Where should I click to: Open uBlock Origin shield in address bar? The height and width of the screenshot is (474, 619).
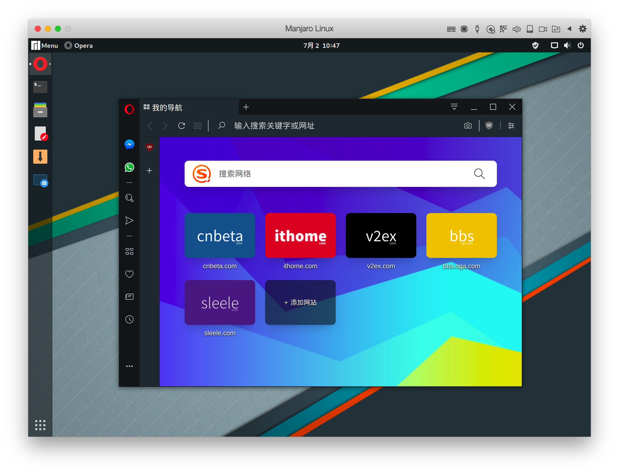pos(489,125)
